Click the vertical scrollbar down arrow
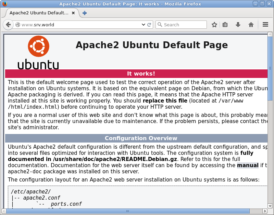 click(x=270, y=206)
